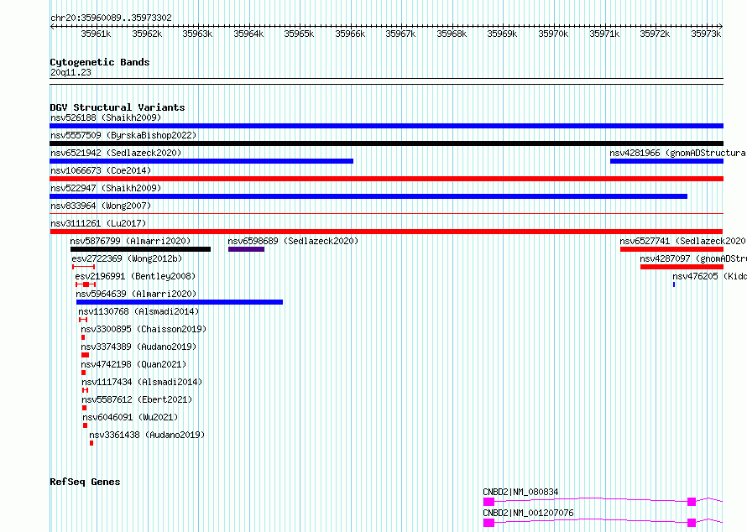Click the red nsv1117434 glyph

(x=86, y=390)
